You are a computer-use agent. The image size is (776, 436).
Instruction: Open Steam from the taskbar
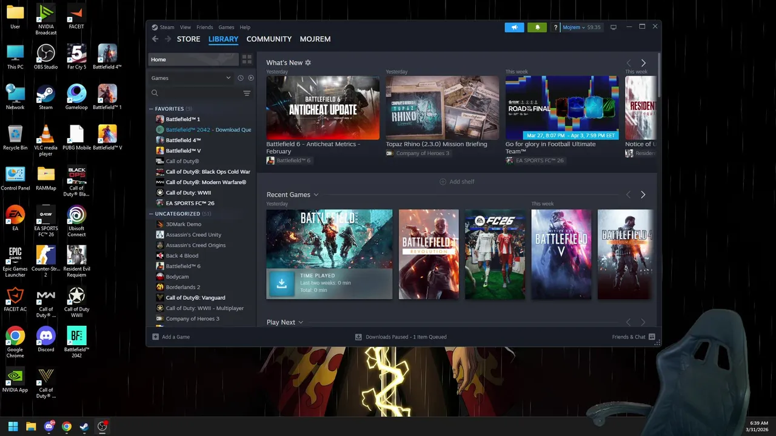(84, 426)
